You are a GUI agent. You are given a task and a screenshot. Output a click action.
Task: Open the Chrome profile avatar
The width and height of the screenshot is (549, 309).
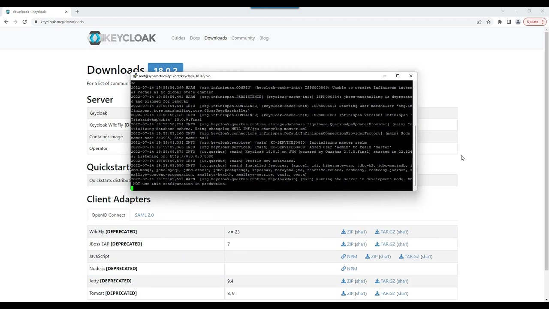click(x=518, y=22)
